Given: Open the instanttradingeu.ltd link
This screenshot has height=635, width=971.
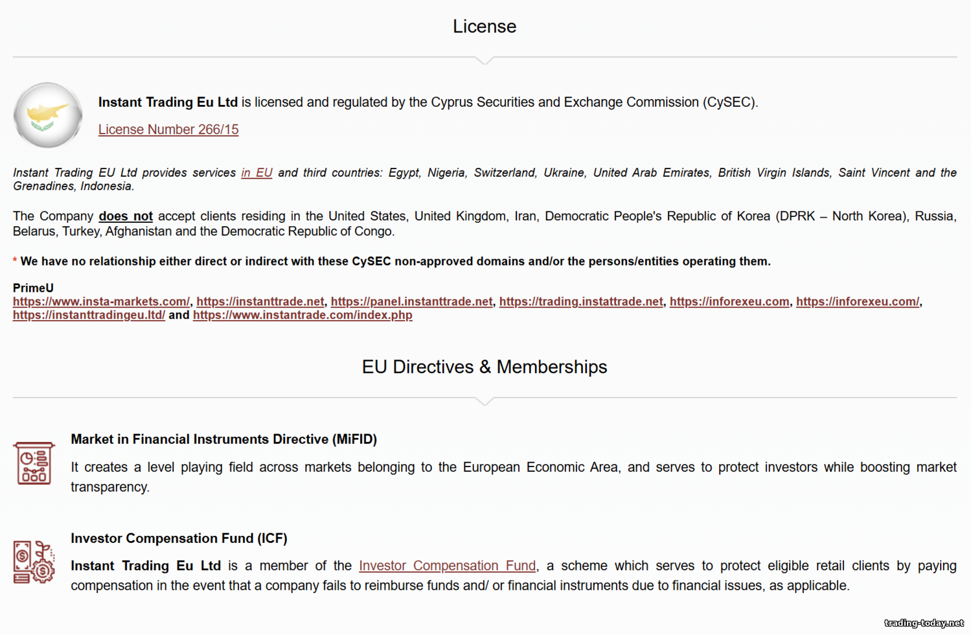Looking at the screenshot, I should 89,315.
